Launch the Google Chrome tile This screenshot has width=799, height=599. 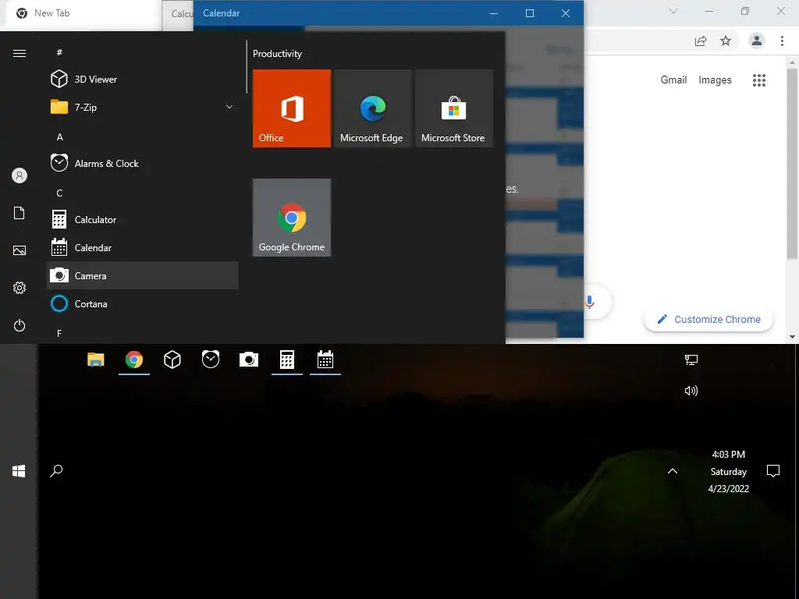pyautogui.click(x=292, y=218)
